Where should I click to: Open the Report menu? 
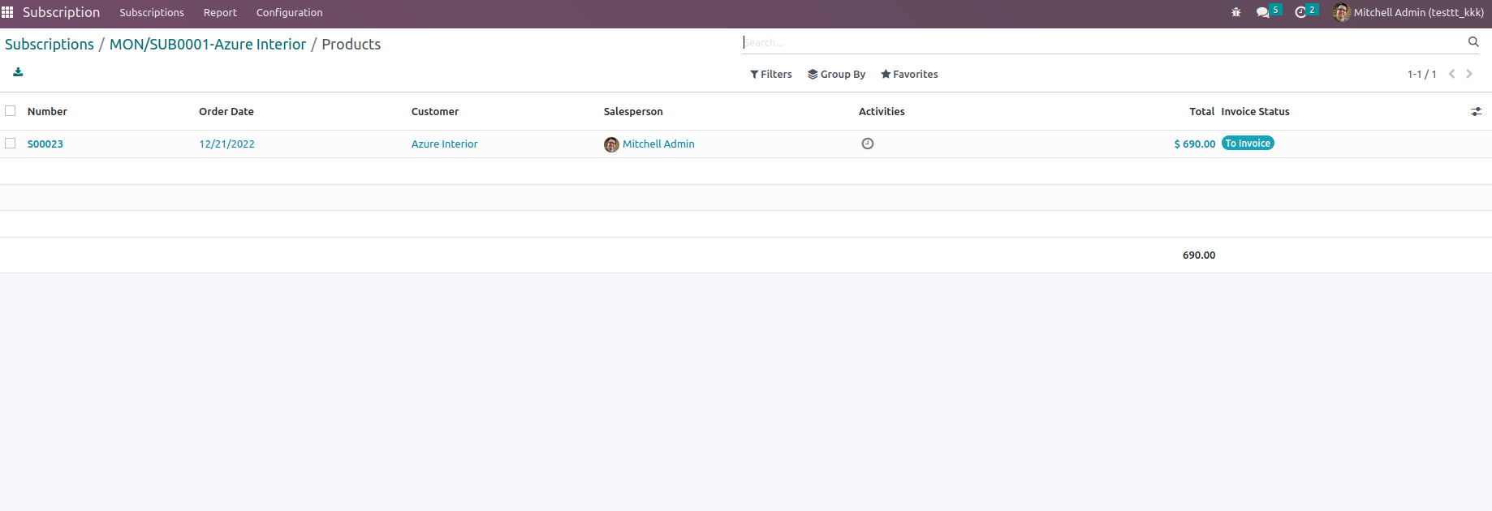click(x=220, y=12)
